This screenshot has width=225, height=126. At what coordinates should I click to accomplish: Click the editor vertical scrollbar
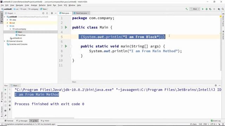[221, 44]
